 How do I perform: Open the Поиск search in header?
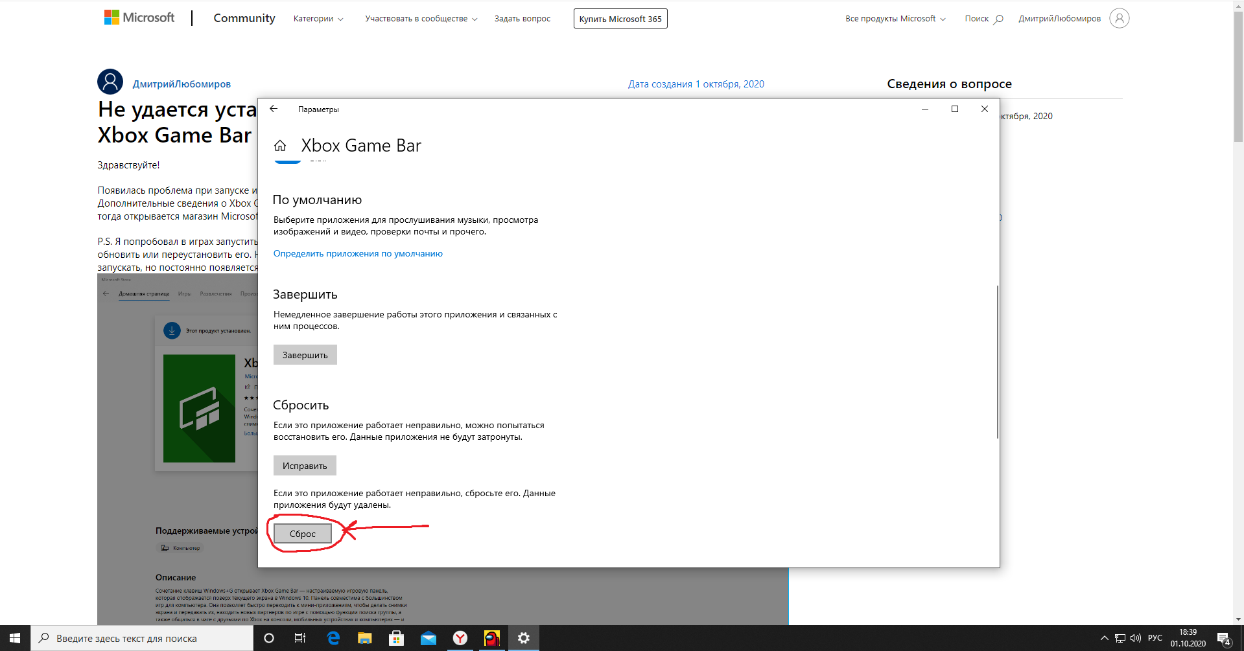[x=983, y=19]
